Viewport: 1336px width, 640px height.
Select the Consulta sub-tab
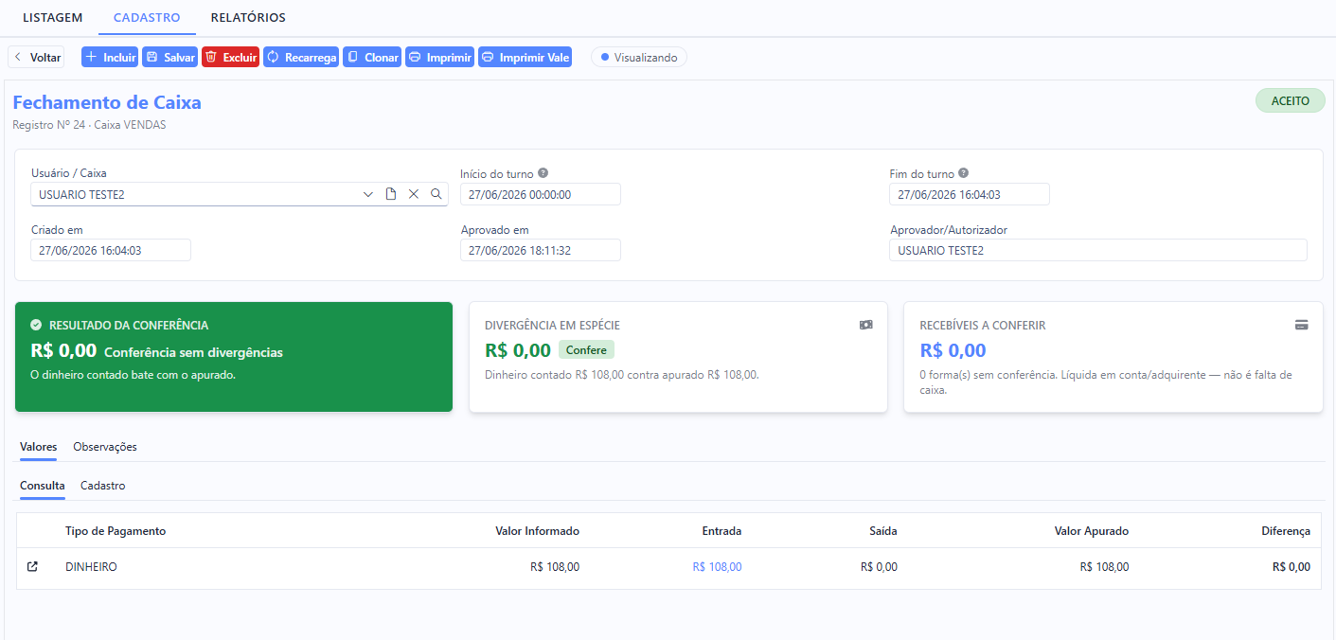click(x=43, y=486)
